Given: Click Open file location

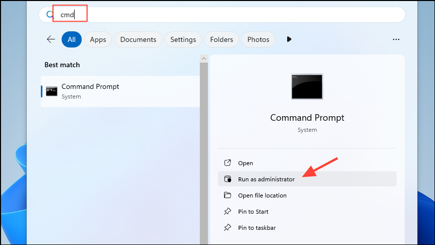Looking at the screenshot, I should click(x=307, y=195).
